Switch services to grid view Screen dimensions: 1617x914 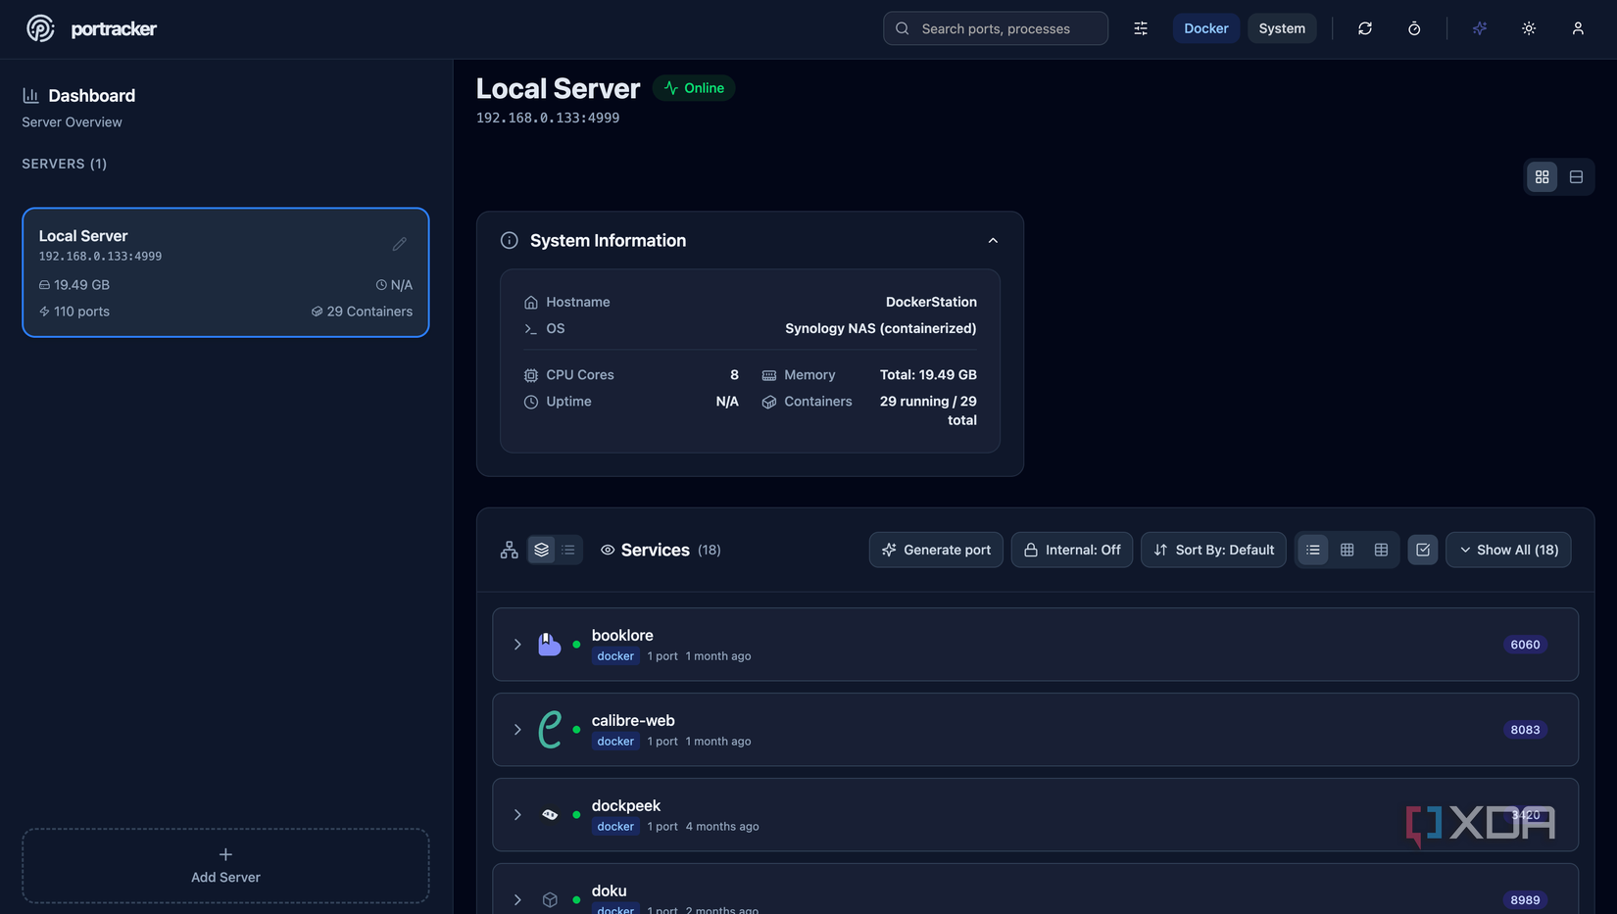(x=1347, y=551)
